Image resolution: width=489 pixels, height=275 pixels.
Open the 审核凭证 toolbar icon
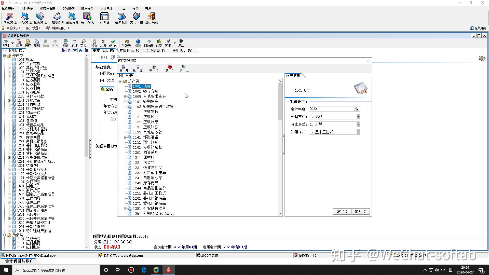tap(25, 18)
